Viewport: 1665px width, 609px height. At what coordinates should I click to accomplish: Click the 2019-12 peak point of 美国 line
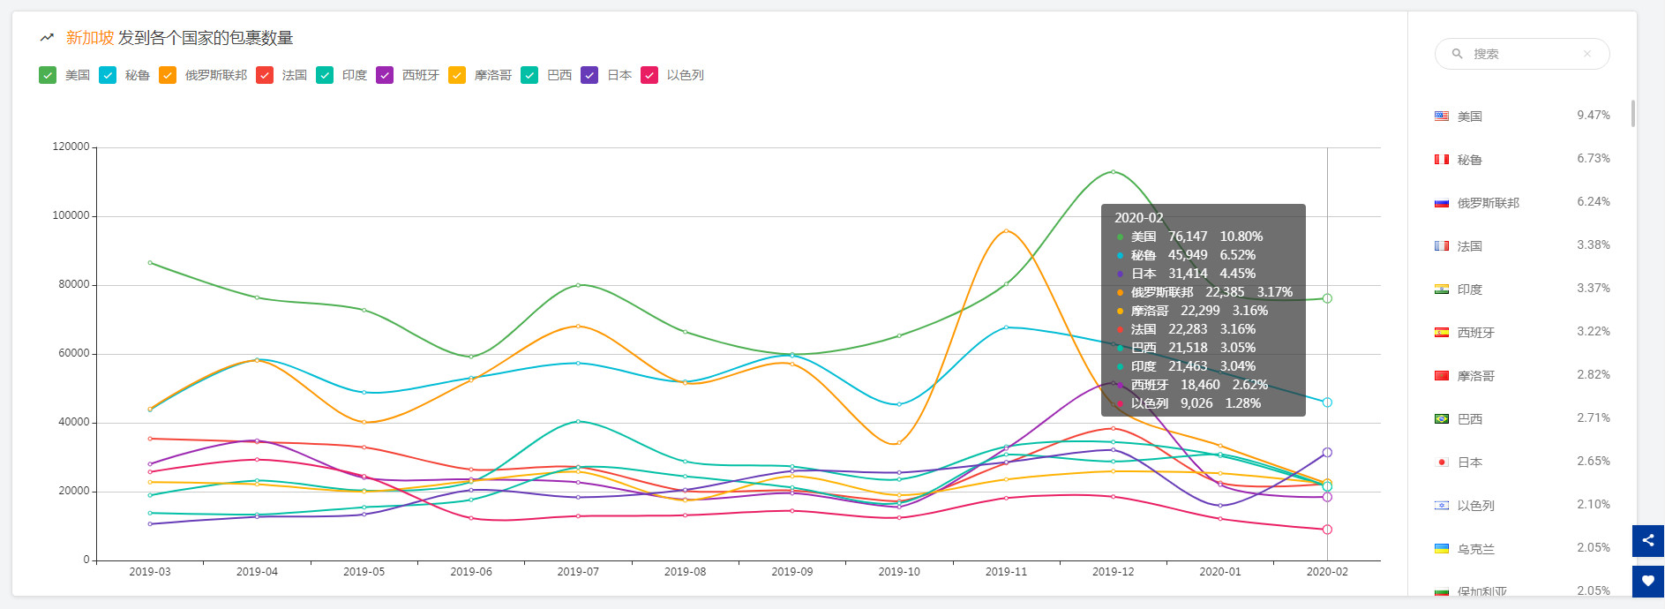click(1113, 171)
